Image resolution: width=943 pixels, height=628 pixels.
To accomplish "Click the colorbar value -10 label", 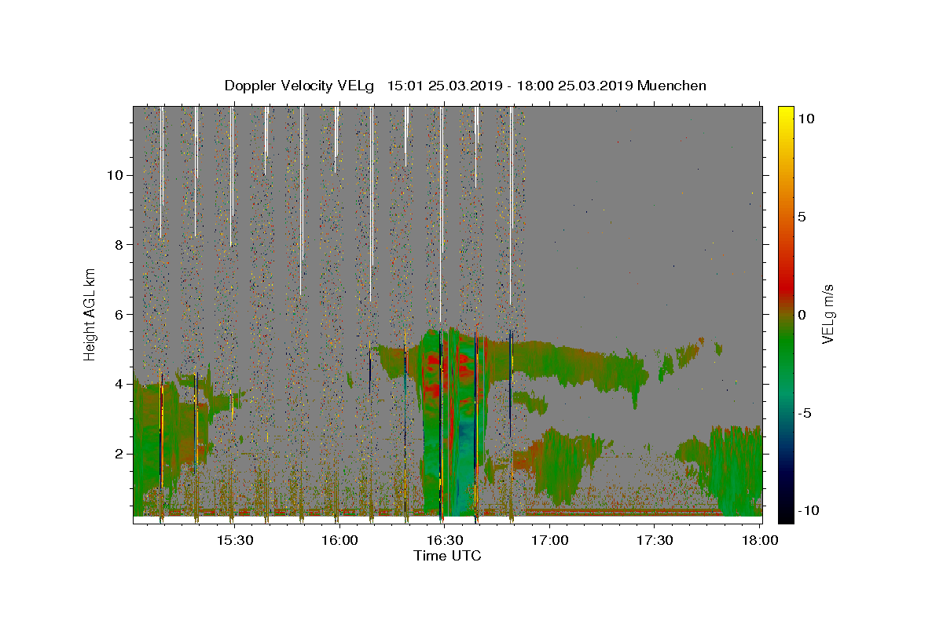I will 809,510.
